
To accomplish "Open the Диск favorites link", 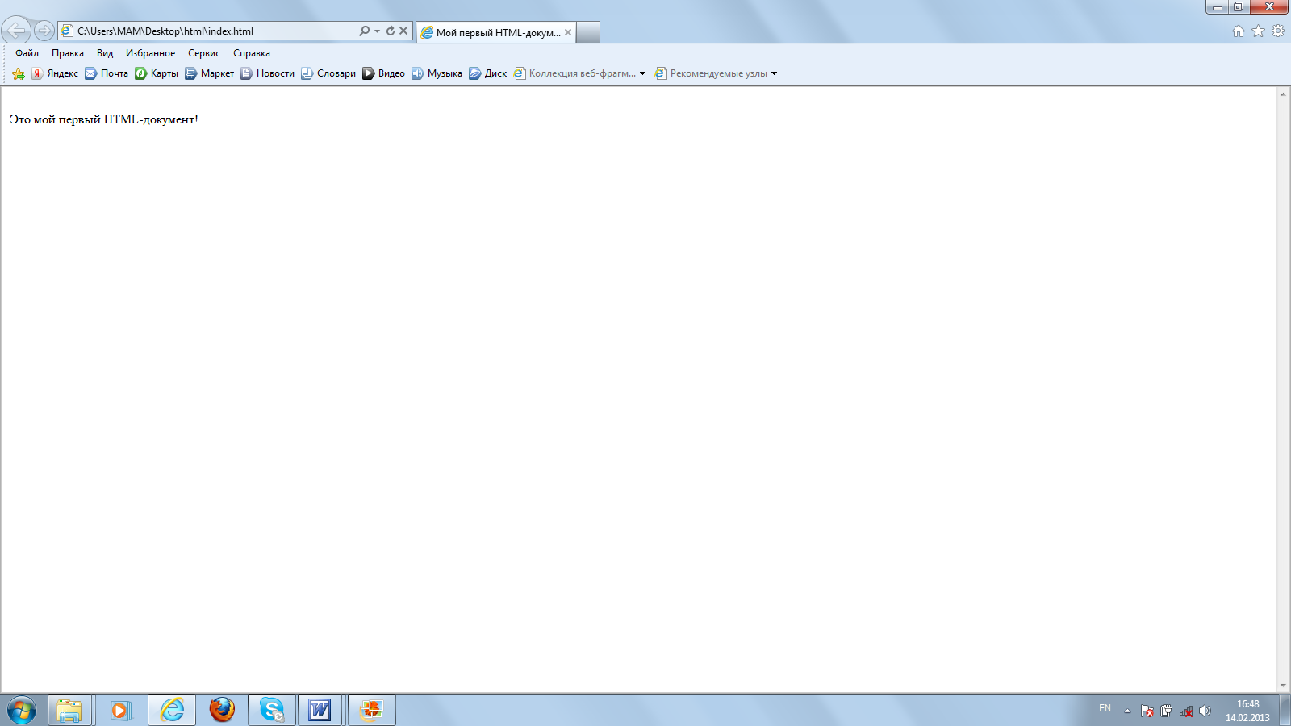I will coord(488,73).
